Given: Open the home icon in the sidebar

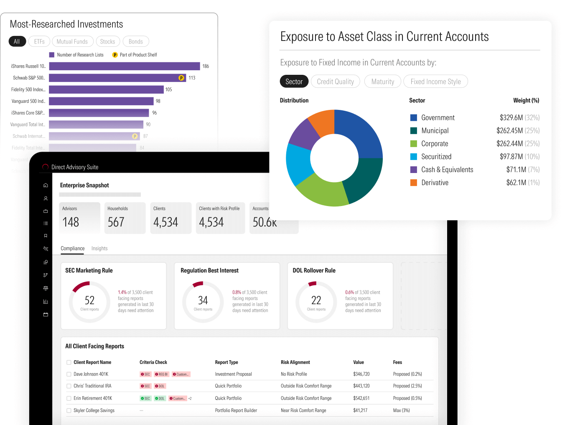Looking at the screenshot, I should [x=46, y=185].
